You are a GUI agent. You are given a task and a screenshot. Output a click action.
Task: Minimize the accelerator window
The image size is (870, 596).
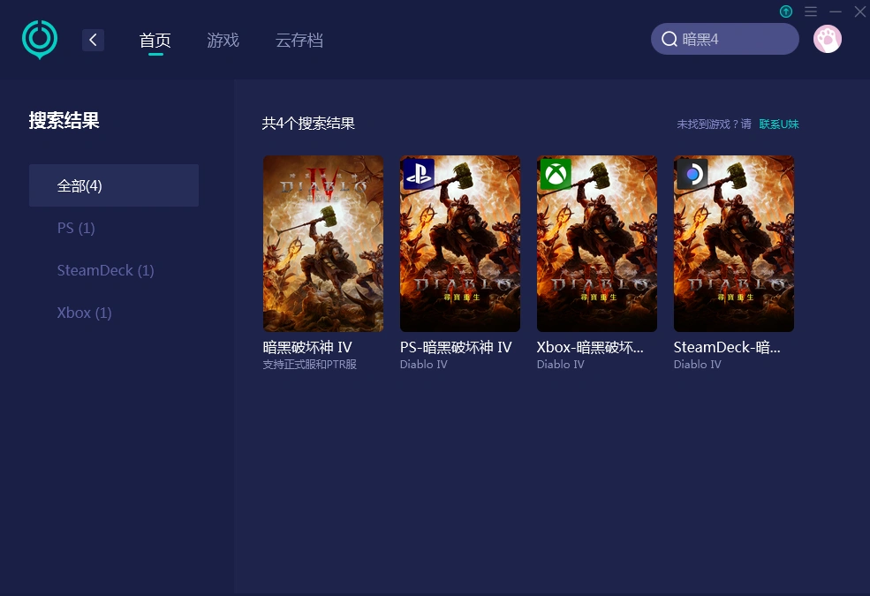[835, 11]
